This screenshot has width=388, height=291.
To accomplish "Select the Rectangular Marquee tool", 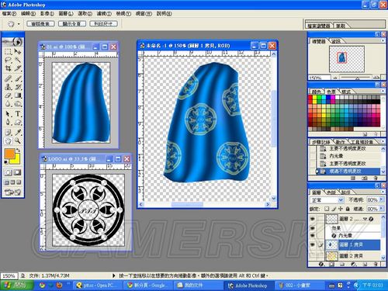I will (9, 51).
